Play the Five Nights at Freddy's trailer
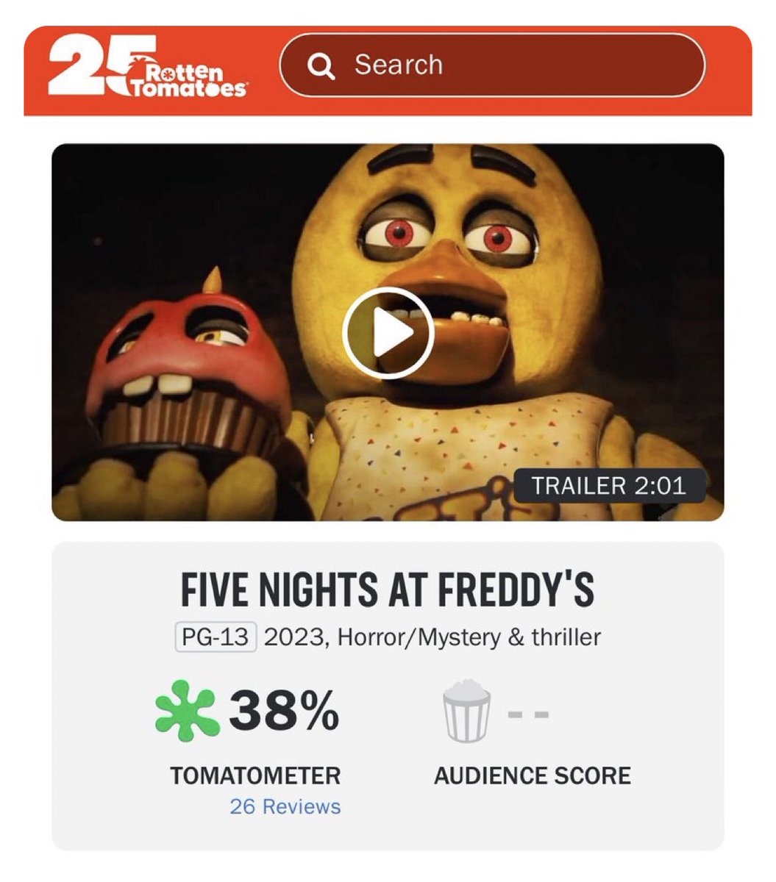 tap(388, 334)
